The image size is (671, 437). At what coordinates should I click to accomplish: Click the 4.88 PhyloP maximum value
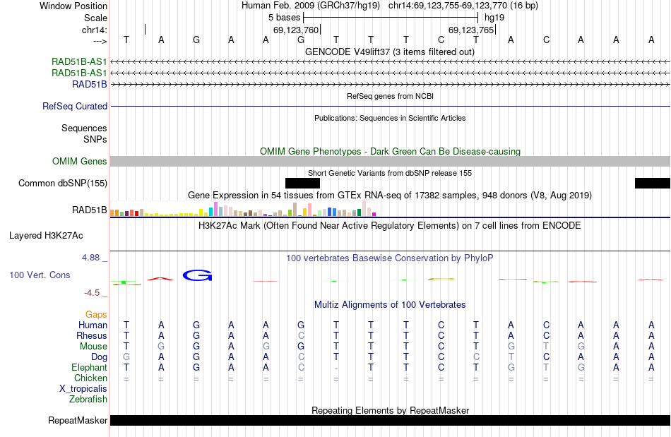click(x=90, y=258)
